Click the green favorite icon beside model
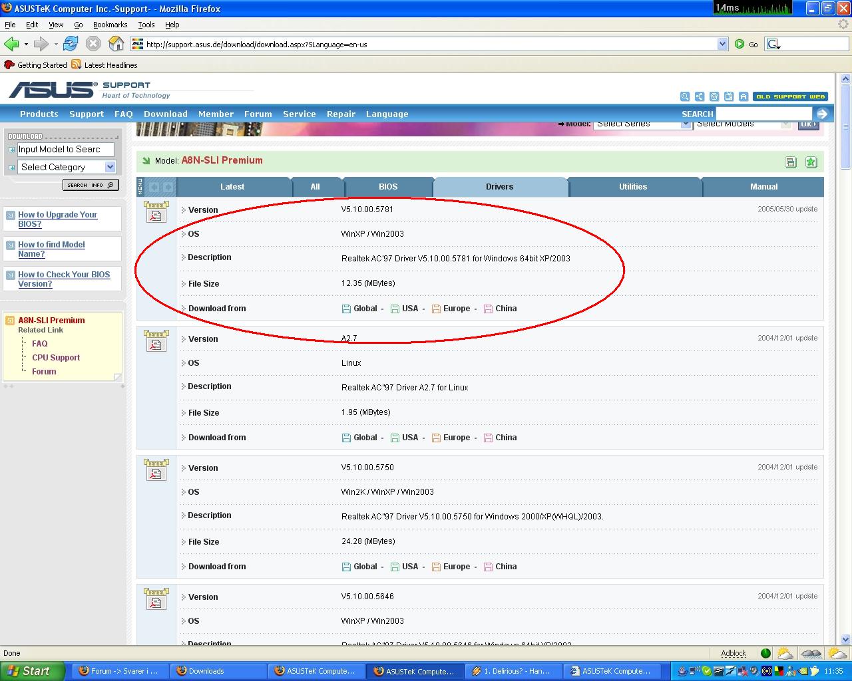 click(811, 162)
